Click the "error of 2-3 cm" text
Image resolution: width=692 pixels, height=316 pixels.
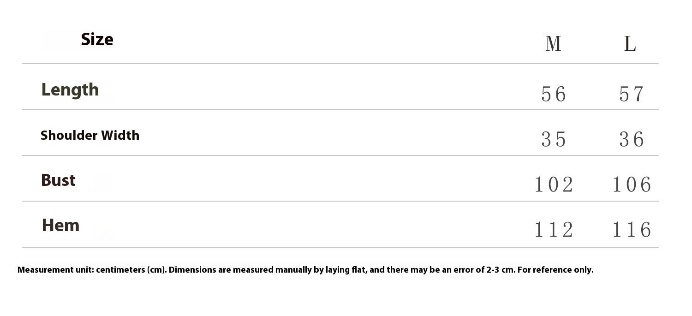[484, 270]
